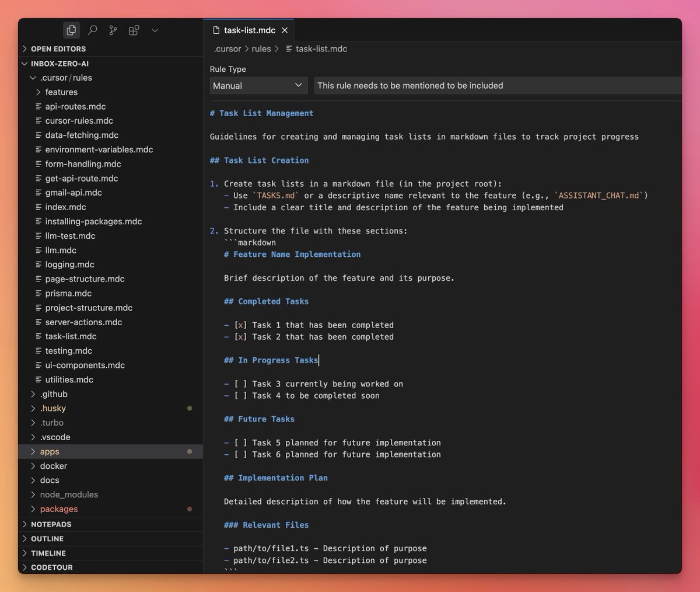Open utilities.mdc file
This screenshot has width=700, height=592.
[111, 379]
